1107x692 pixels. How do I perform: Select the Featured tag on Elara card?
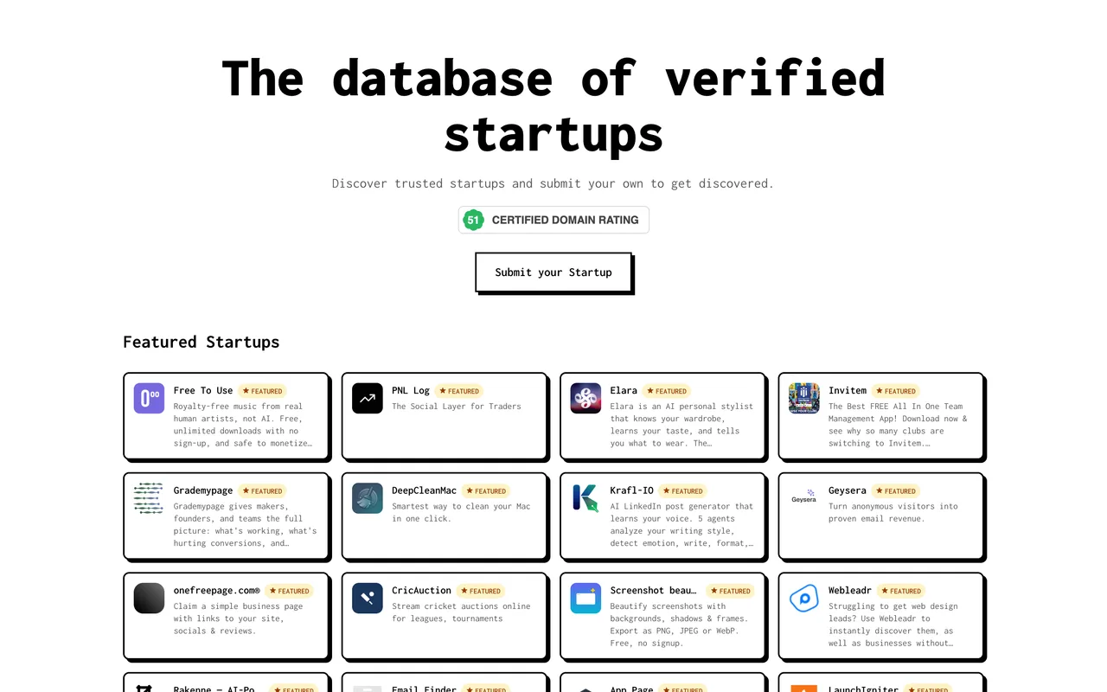(667, 391)
